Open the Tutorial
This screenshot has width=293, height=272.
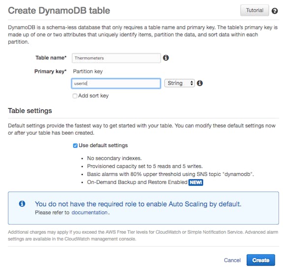254,10
